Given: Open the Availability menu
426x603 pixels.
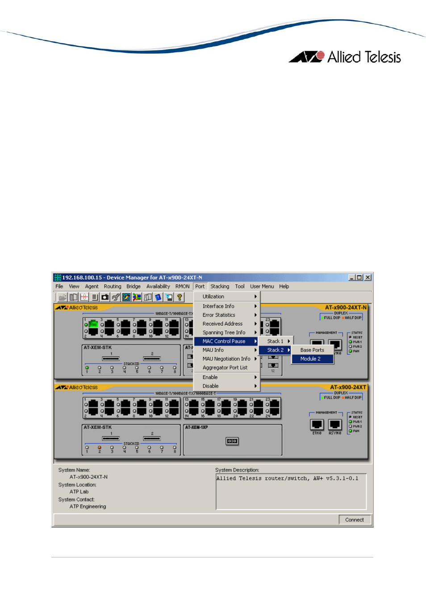Looking at the screenshot, I should tap(158, 286).
